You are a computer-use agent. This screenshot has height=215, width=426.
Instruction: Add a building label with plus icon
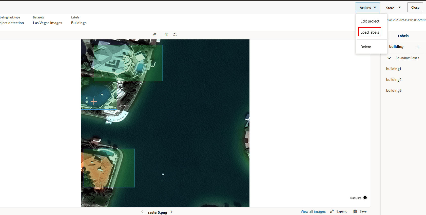(x=418, y=47)
